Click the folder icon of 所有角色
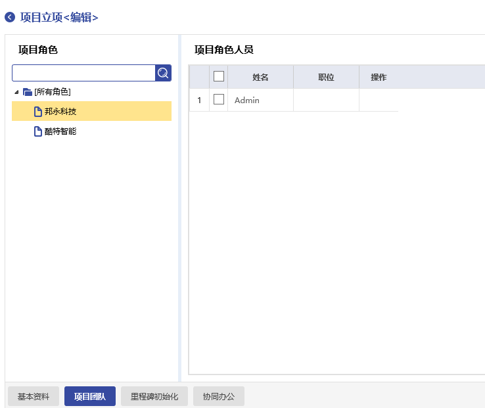Image resolution: width=485 pixels, height=408 pixels. 27,92
